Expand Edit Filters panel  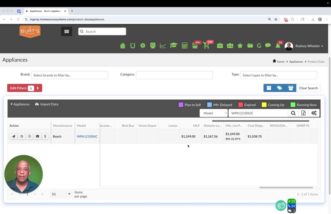click(x=25, y=88)
